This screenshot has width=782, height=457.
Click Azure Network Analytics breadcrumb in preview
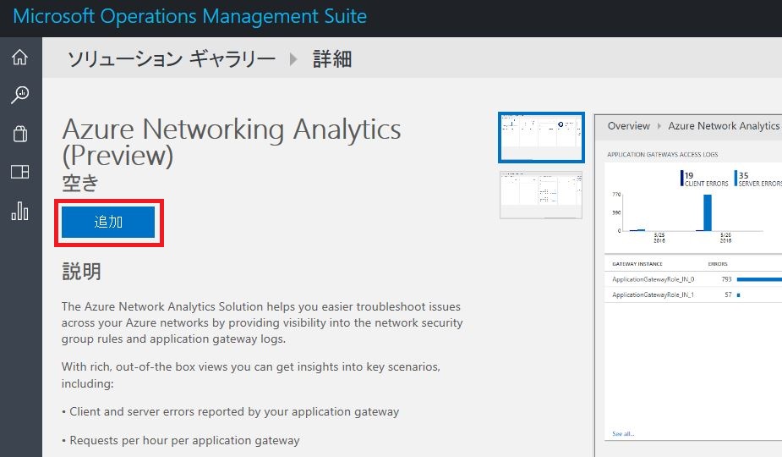[724, 126]
